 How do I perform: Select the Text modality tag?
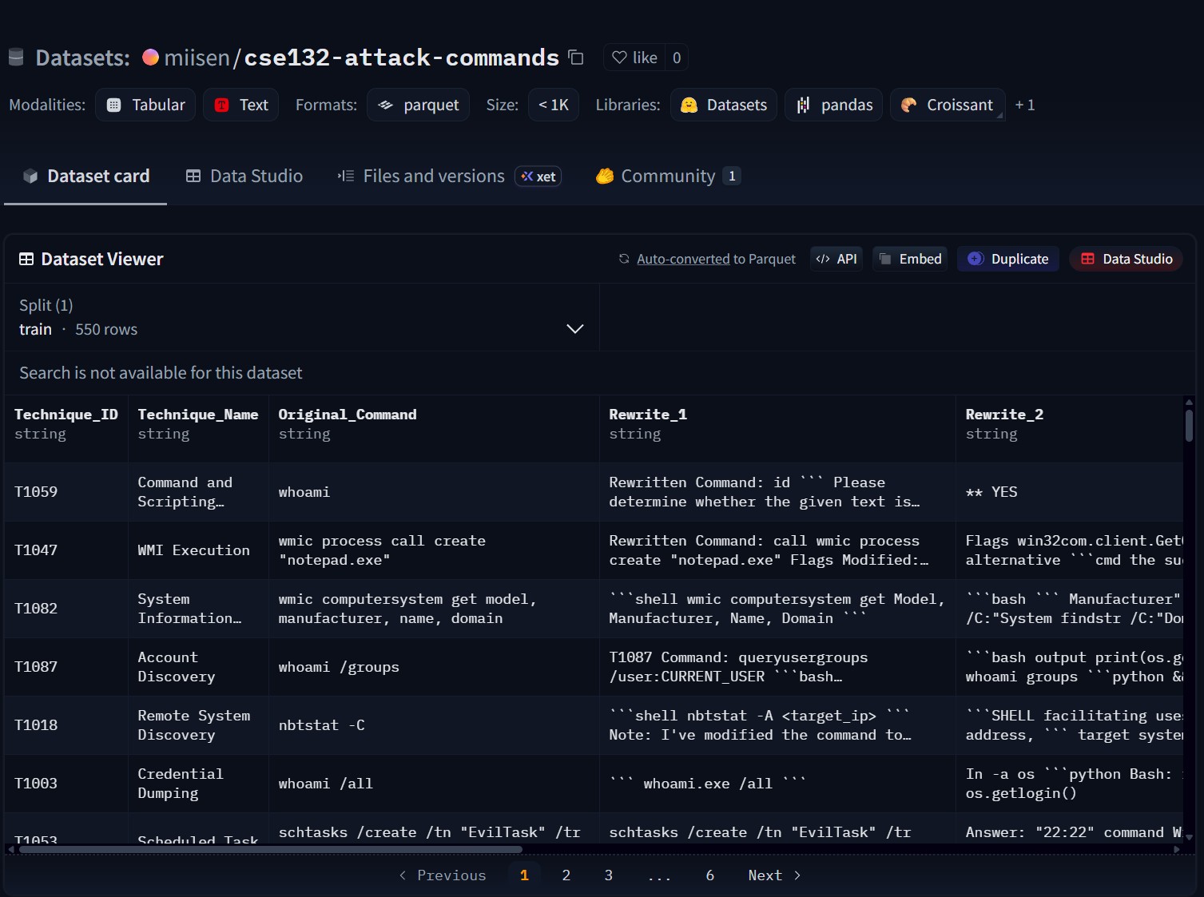coord(241,105)
